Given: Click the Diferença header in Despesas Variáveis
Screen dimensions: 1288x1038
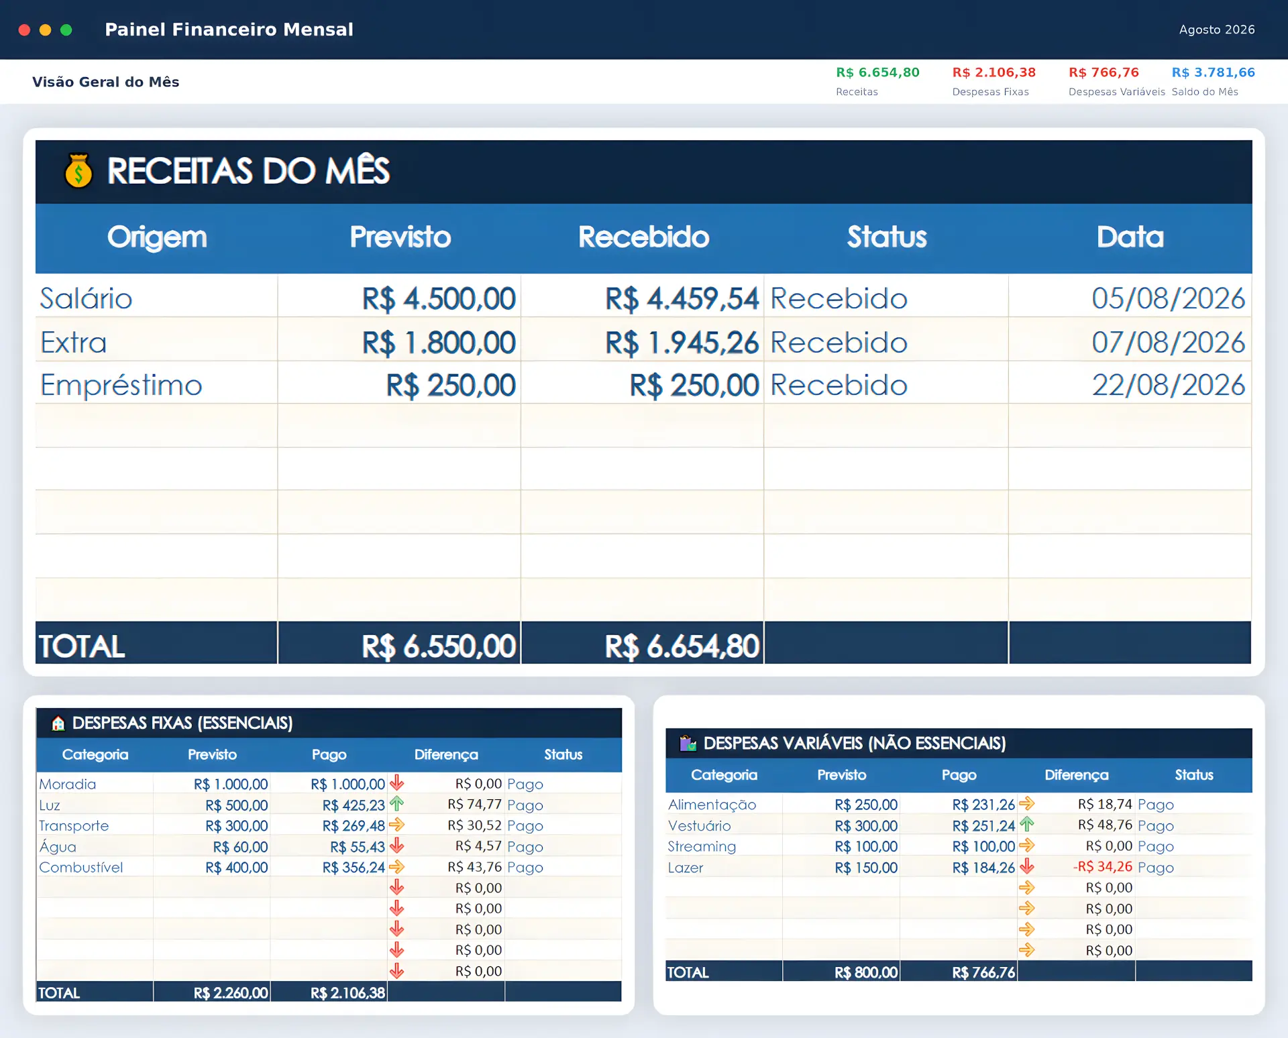Looking at the screenshot, I should [x=1077, y=774].
